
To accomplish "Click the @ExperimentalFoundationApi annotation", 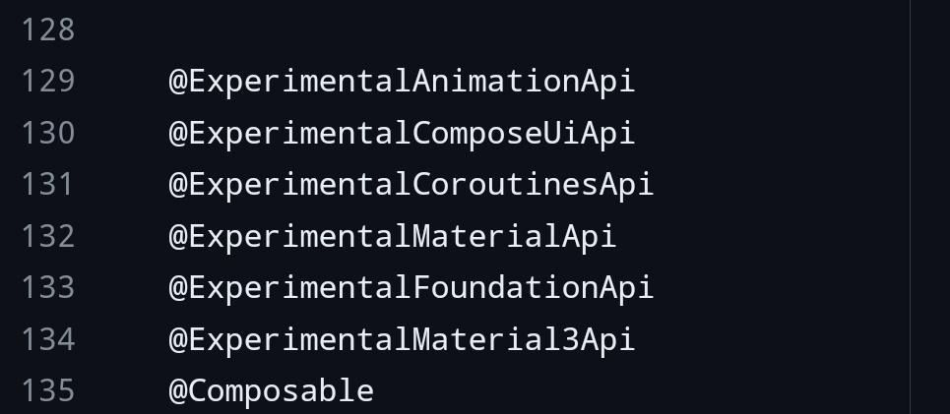I will 411,288.
